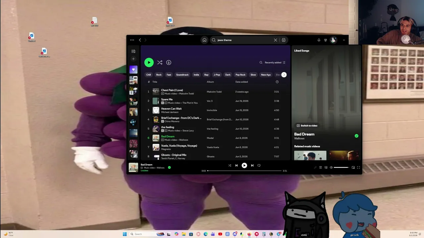Collapse Your Library sidebar
This screenshot has height=238, width=424.
click(x=133, y=51)
